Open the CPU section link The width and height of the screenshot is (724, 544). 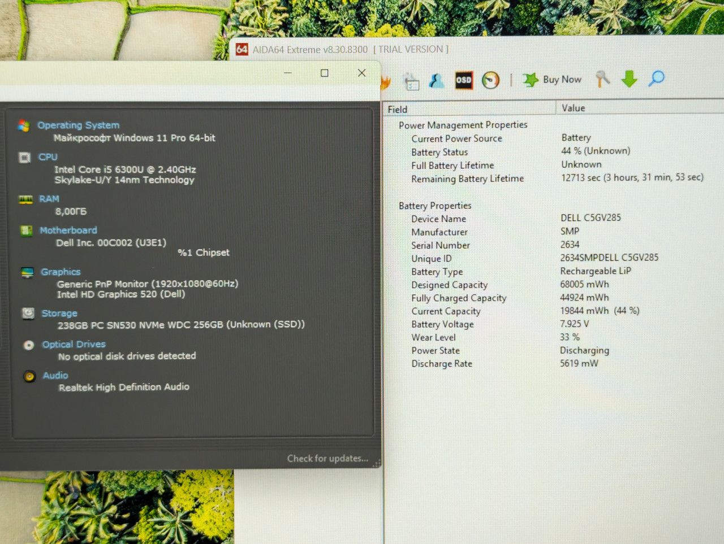48,156
